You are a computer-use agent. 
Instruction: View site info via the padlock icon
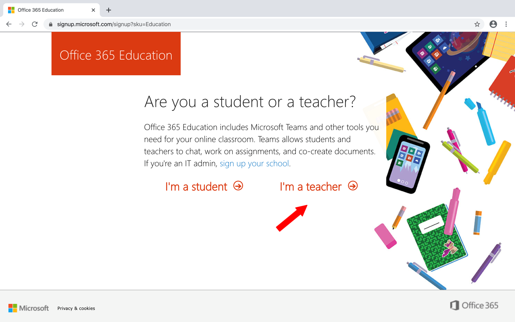click(51, 24)
